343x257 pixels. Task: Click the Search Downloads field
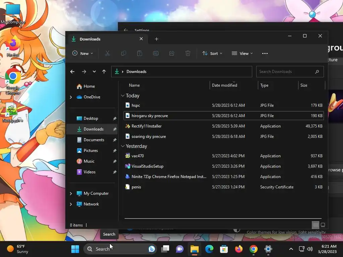[290, 72]
